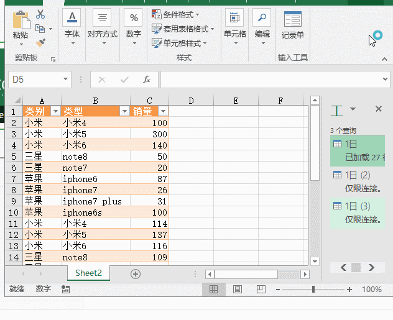Expand the Name Box dropdown arrow
The image size is (393, 320).
coord(66,79)
